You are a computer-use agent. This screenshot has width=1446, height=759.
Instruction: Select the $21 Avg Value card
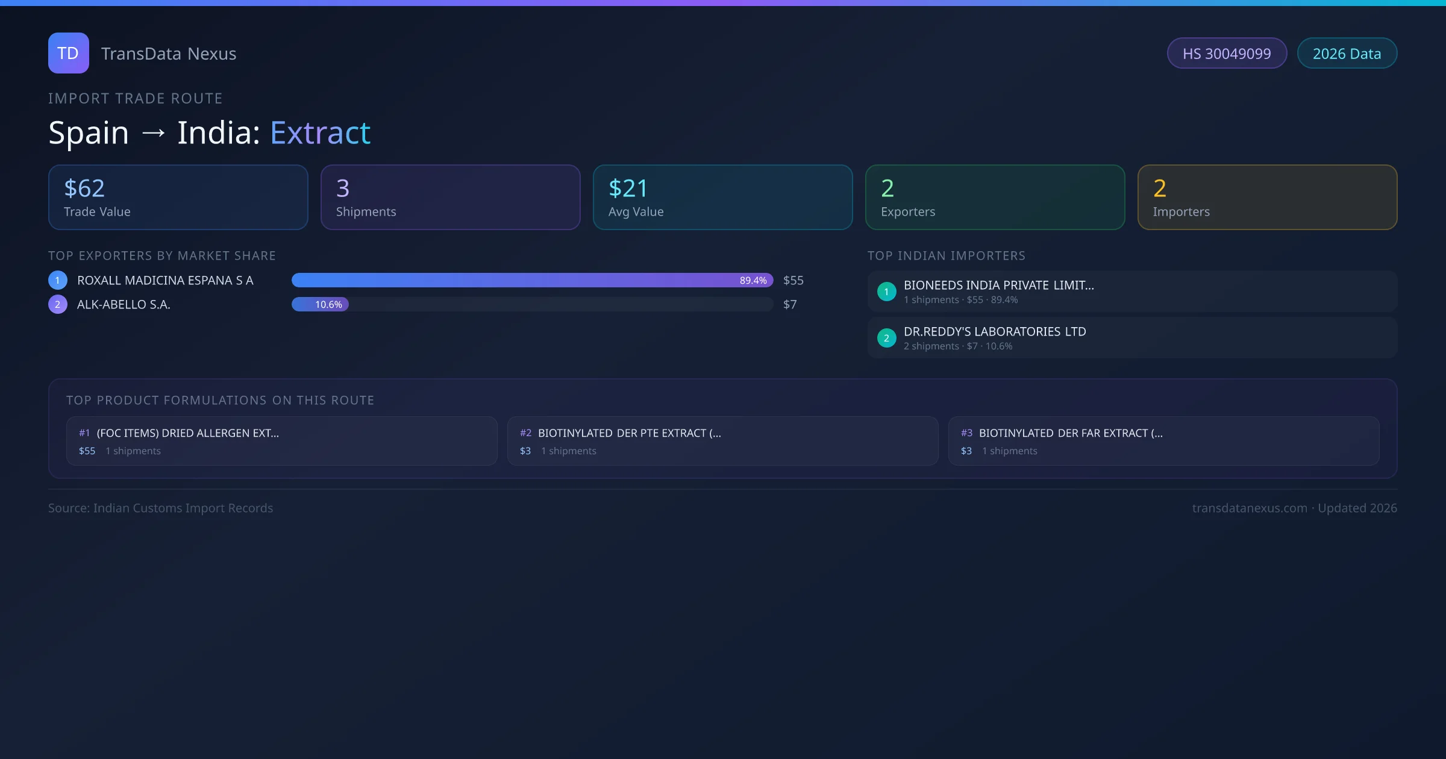(722, 198)
